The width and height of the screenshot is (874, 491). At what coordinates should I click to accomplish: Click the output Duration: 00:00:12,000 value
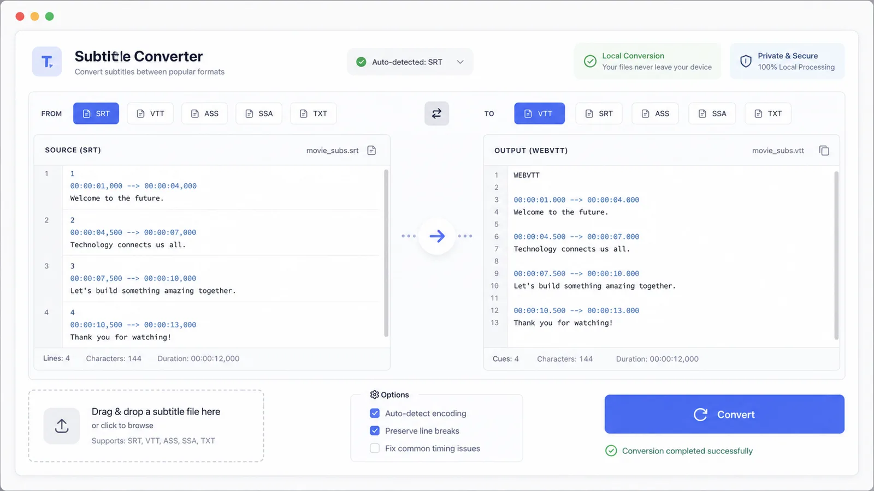click(657, 359)
